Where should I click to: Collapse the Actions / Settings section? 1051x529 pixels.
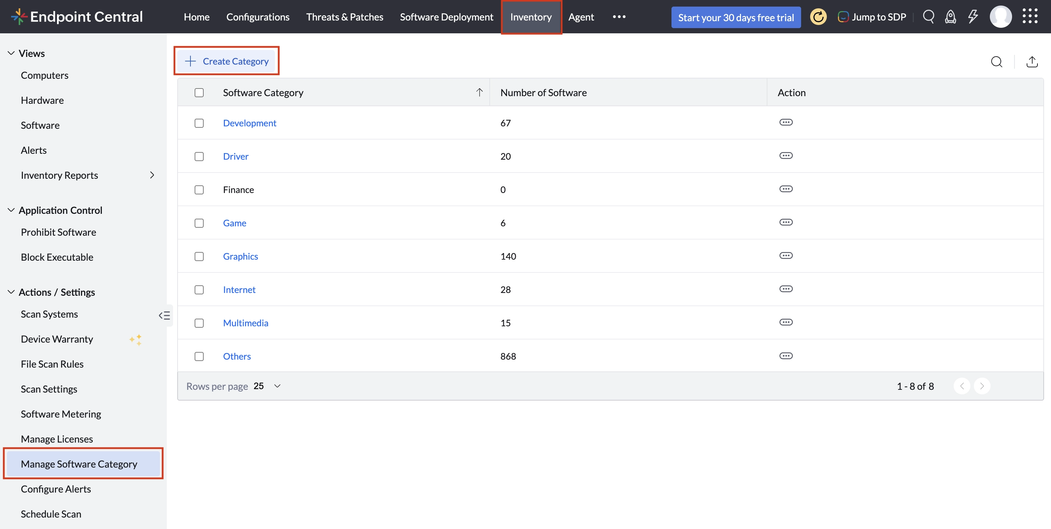pyautogui.click(x=11, y=292)
